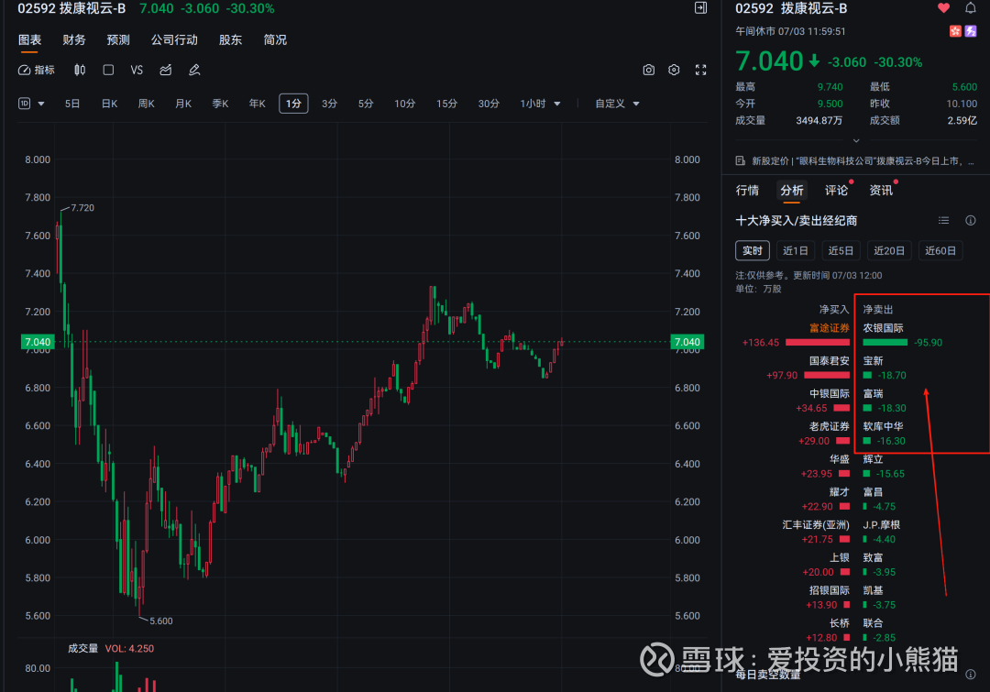Viewport: 990px width, 692px height.
Task: Click 富途证券 net buy bar +136.45
Action: pyautogui.click(x=817, y=342)
